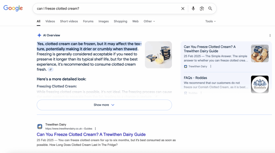Switch to the Shopping tab
The image size is (275, 153).
coord(121,21)
